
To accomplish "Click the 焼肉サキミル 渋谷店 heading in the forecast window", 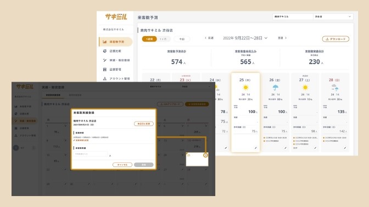I will click(156, 30).
